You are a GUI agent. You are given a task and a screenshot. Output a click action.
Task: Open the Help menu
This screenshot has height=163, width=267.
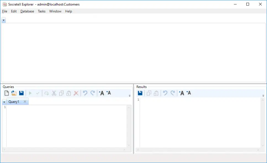click(x=69, y=11)
